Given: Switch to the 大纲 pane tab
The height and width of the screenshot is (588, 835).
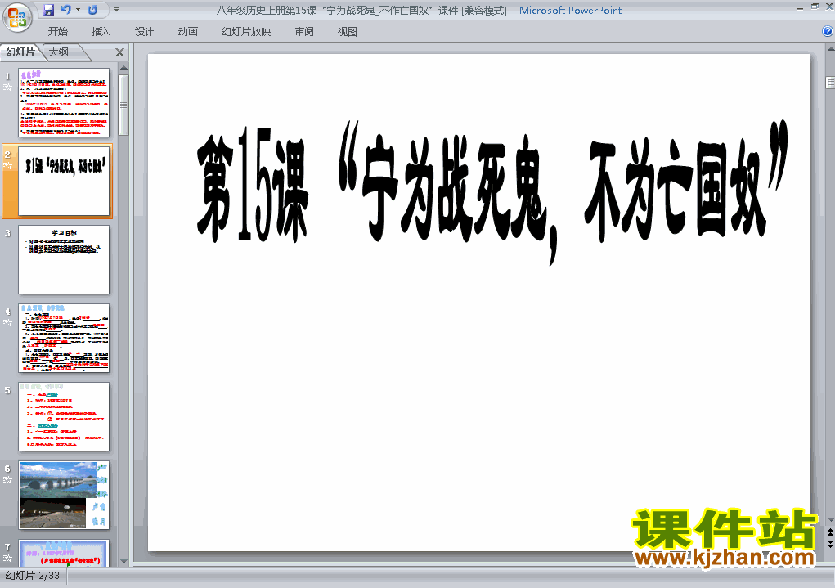Looking at the screenshot, I should 59,52.
